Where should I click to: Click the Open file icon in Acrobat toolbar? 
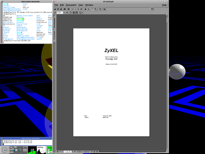point(55,9)
